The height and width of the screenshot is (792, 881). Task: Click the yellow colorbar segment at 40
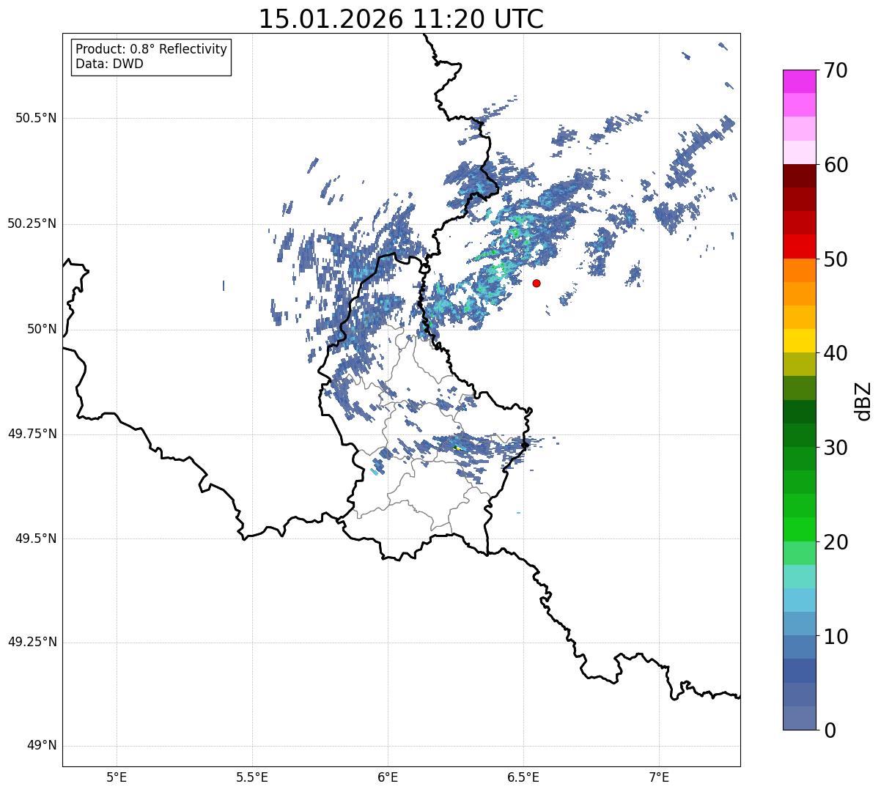coord(799,341)
